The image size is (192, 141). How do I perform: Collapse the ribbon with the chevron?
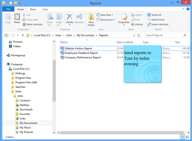click(183, 9)
